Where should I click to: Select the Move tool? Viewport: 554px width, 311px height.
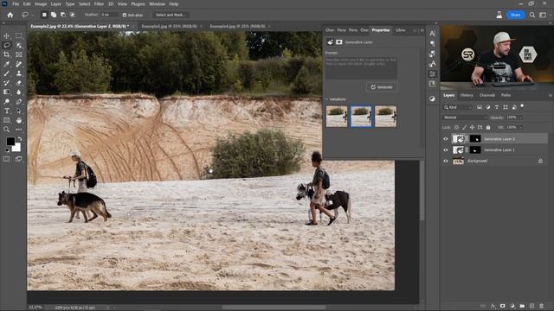click(x=7, y=36)
